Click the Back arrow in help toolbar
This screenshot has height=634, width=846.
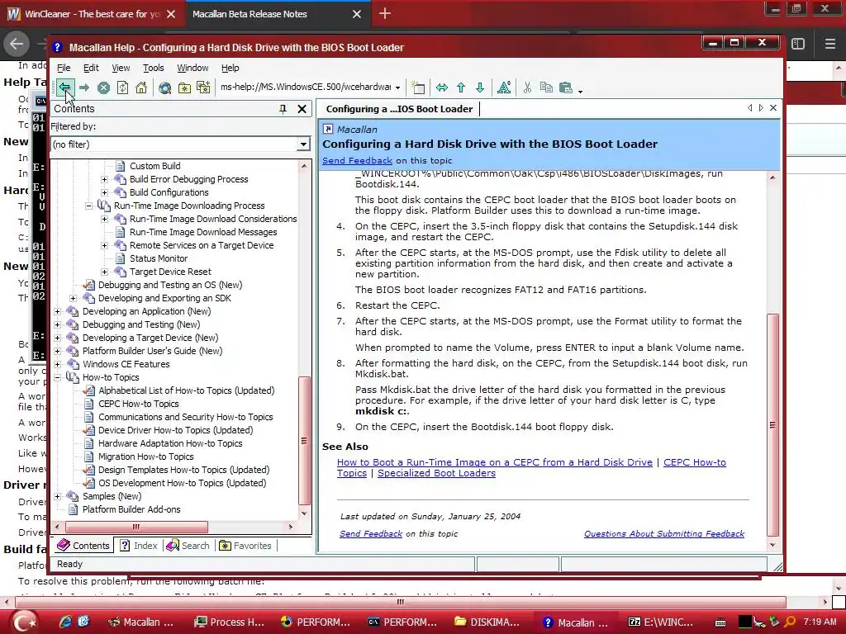[64, 88]
